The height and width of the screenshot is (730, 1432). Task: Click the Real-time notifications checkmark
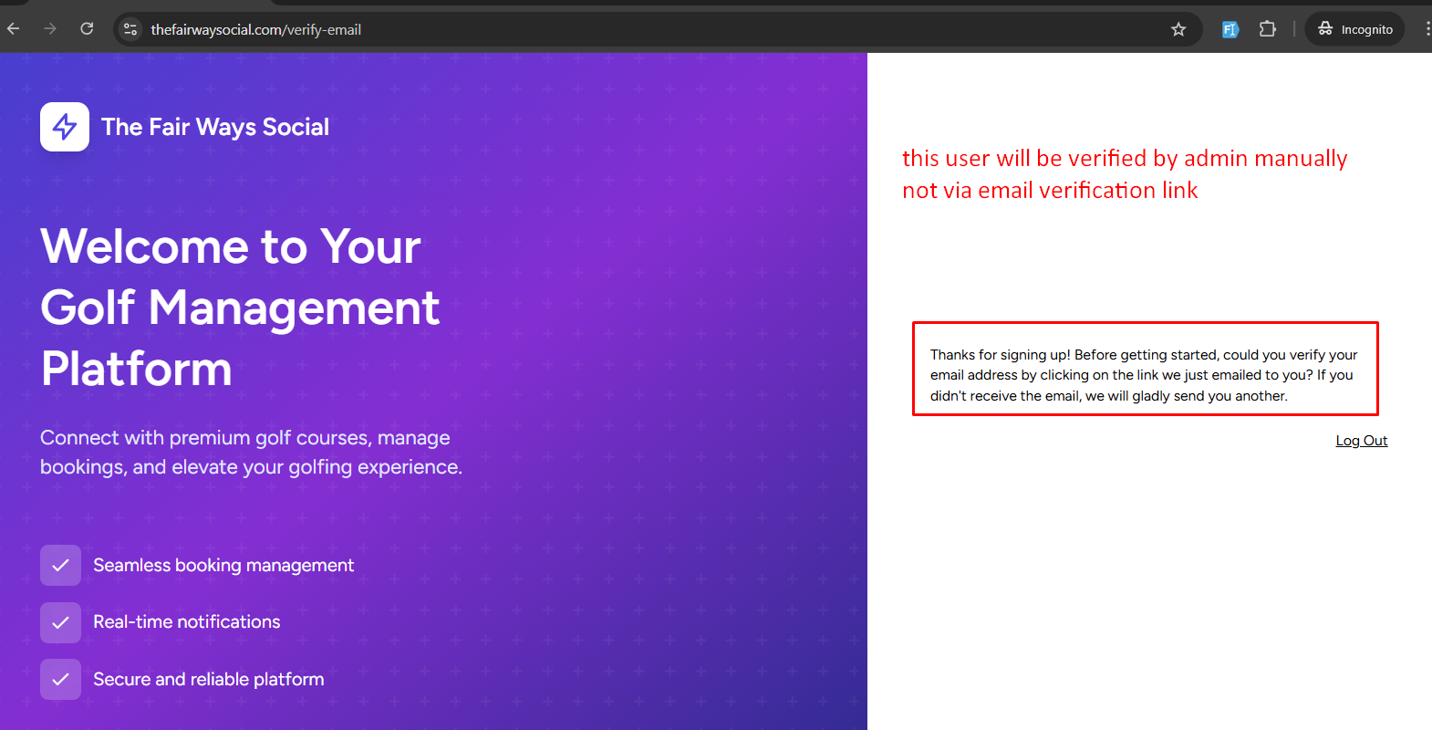pyautogui.click(x=60, y=622)
